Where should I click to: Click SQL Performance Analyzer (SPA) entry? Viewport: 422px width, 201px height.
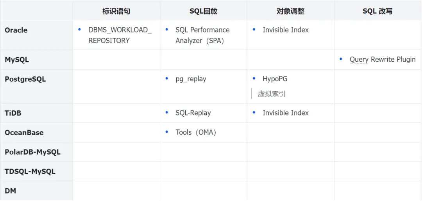(x=202, y=35)
